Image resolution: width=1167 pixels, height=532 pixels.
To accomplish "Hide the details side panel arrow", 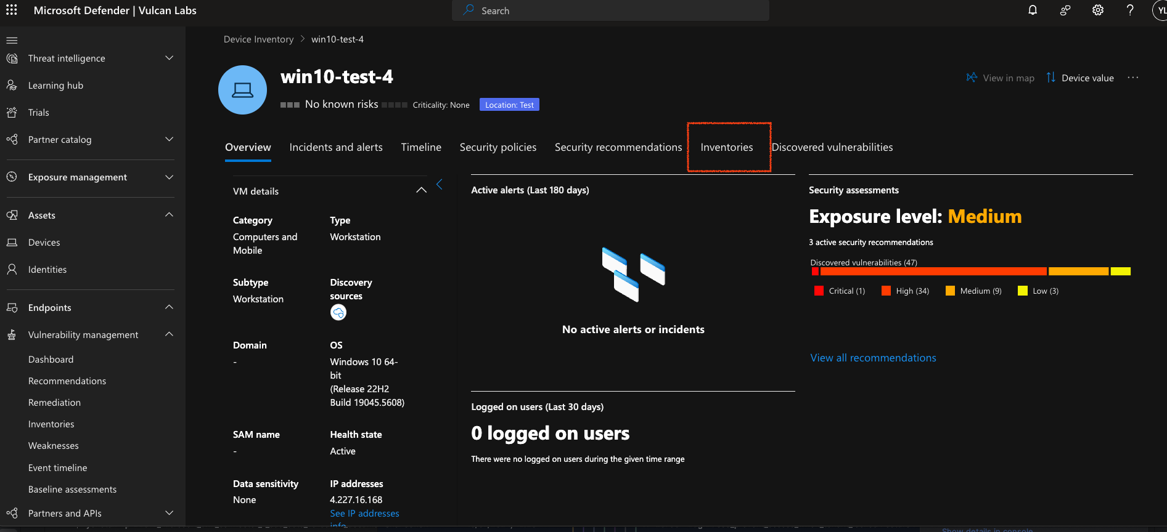I will click(x=440, y=184).
